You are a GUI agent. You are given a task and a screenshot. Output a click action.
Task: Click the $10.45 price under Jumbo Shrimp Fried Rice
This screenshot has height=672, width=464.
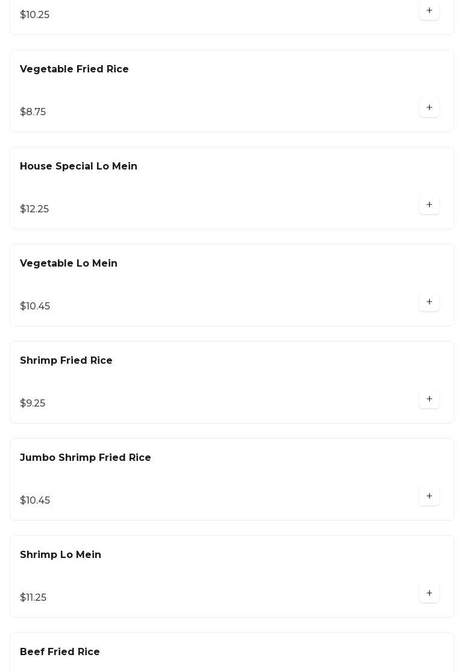35,501
